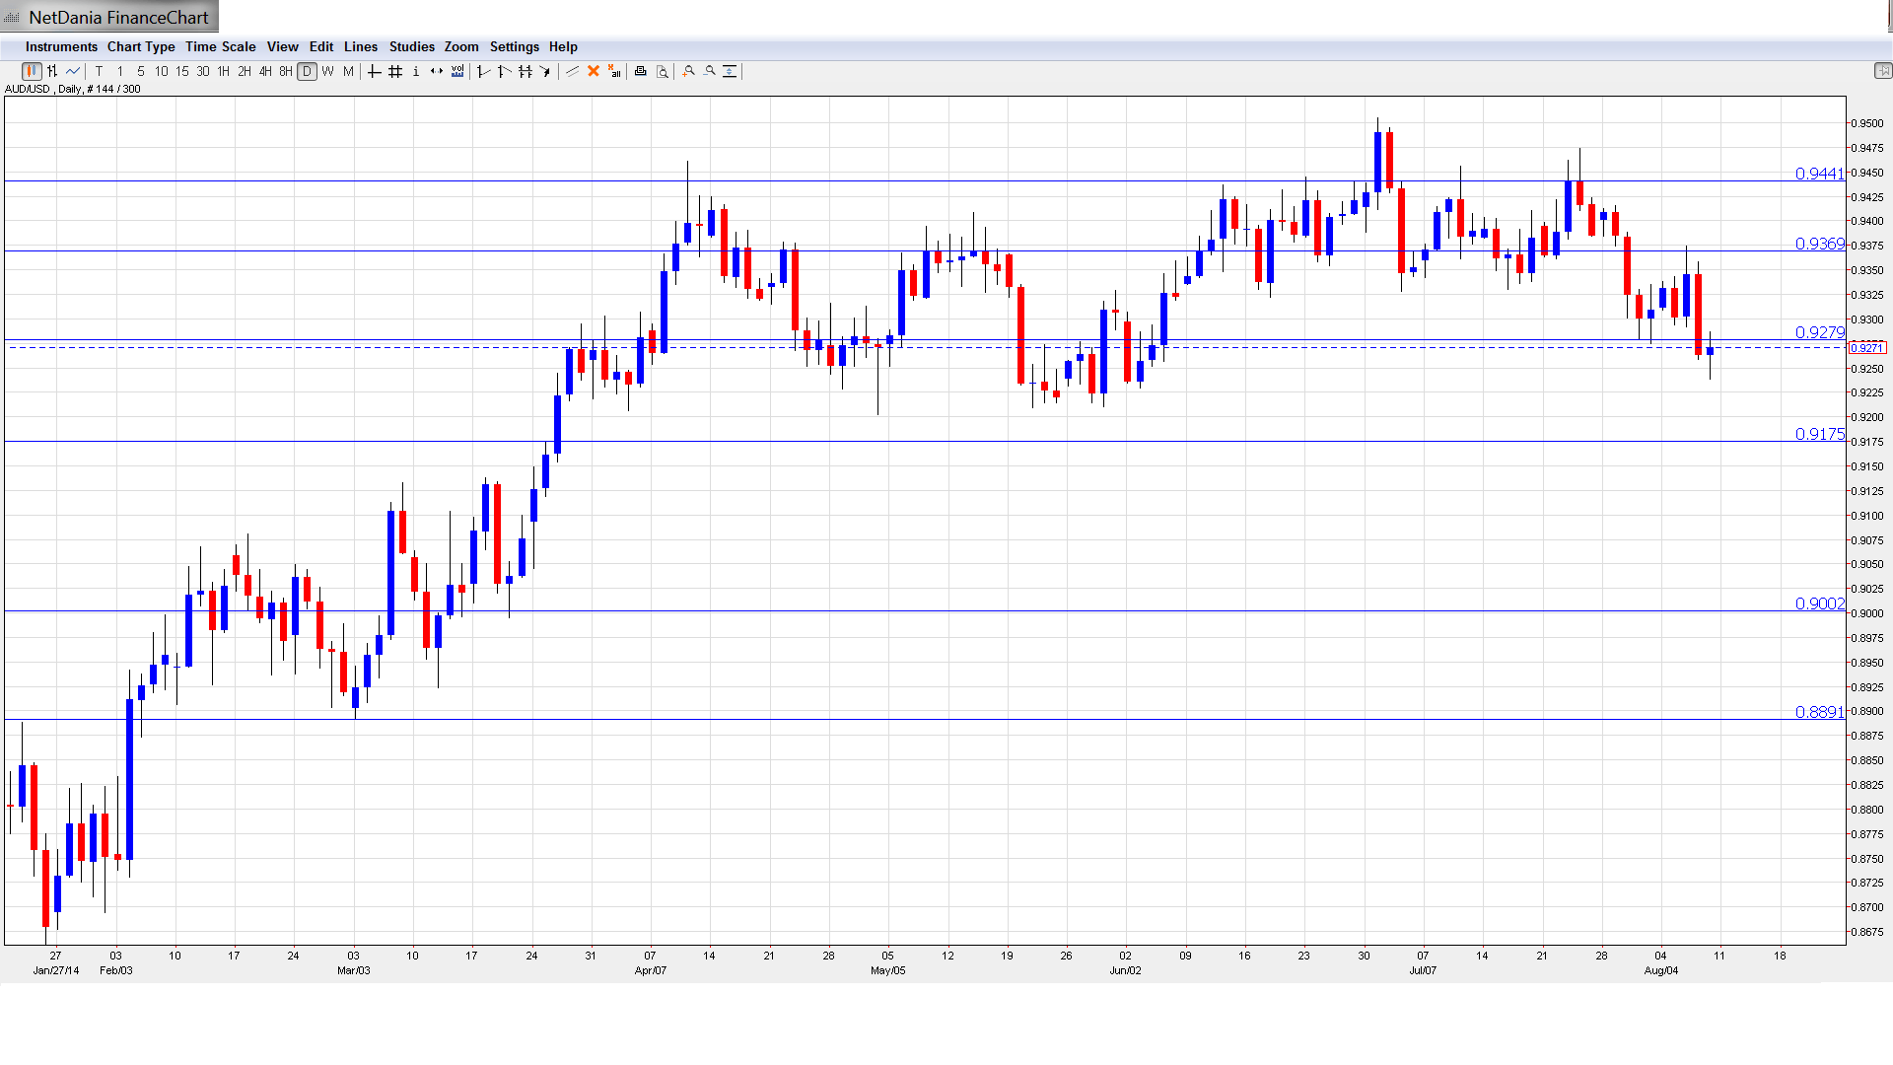Image resolution: width=1893 pixels, height=1065 pixels.
Task: Select the candlestick chart type icon
Action: [x=32, y=71]
